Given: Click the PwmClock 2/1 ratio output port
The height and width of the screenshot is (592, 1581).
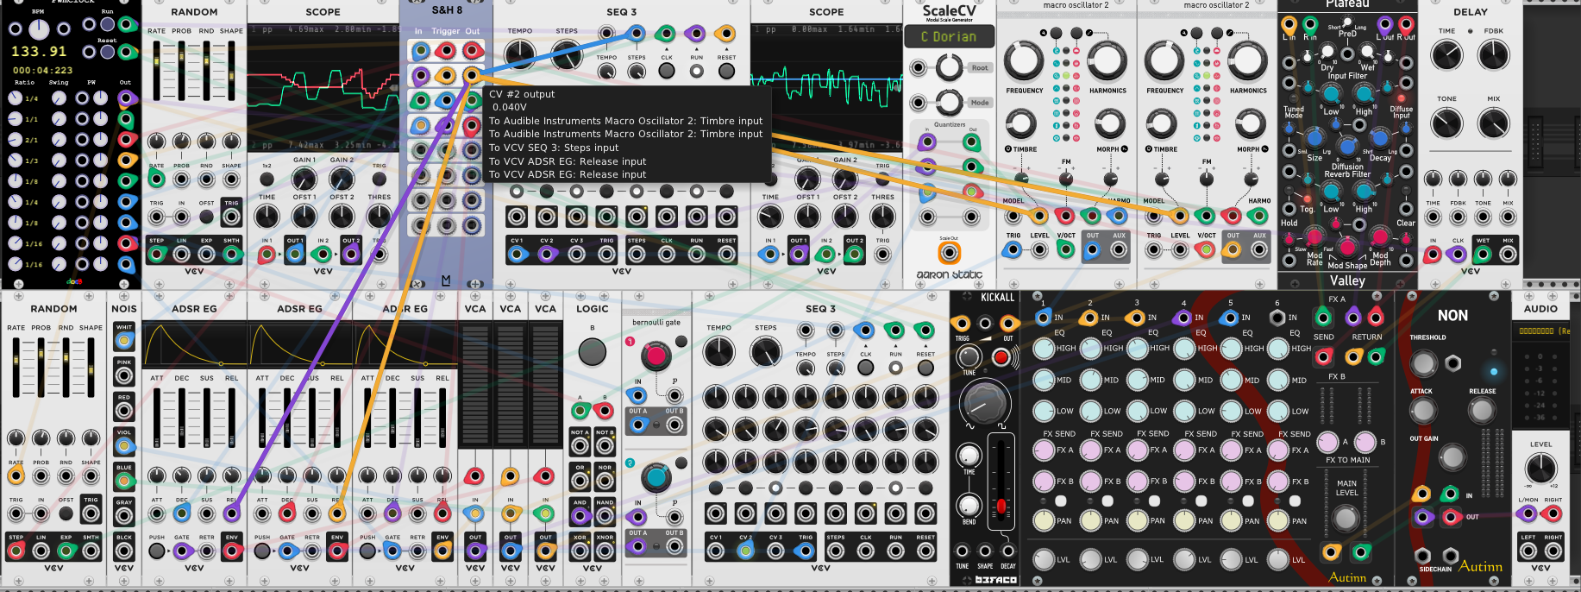Looking at the screenshot, I should pos(127,139).
